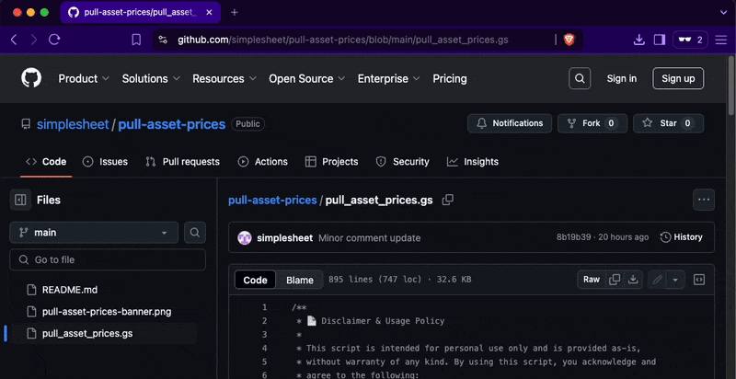
Task: Open site settings icon in address bar
Action: tap(163, 40)
